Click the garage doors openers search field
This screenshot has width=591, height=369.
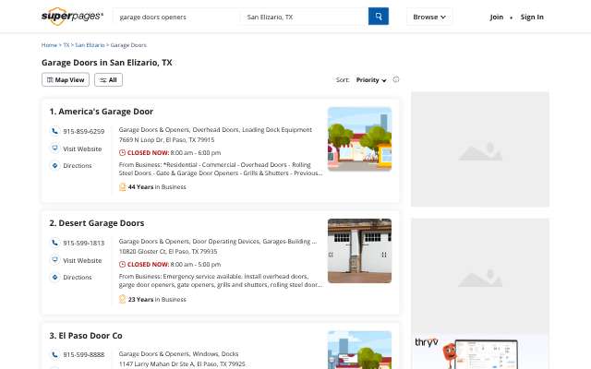(x=176, y=17)
